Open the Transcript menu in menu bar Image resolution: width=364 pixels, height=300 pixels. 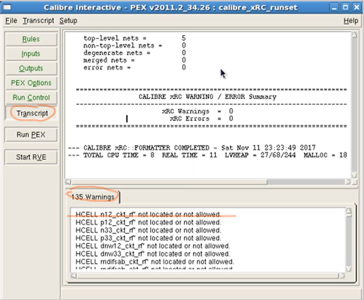tap(38, 21)
